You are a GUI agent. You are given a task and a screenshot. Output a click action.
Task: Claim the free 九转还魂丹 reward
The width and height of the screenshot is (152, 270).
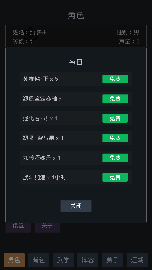click(115, 158)
